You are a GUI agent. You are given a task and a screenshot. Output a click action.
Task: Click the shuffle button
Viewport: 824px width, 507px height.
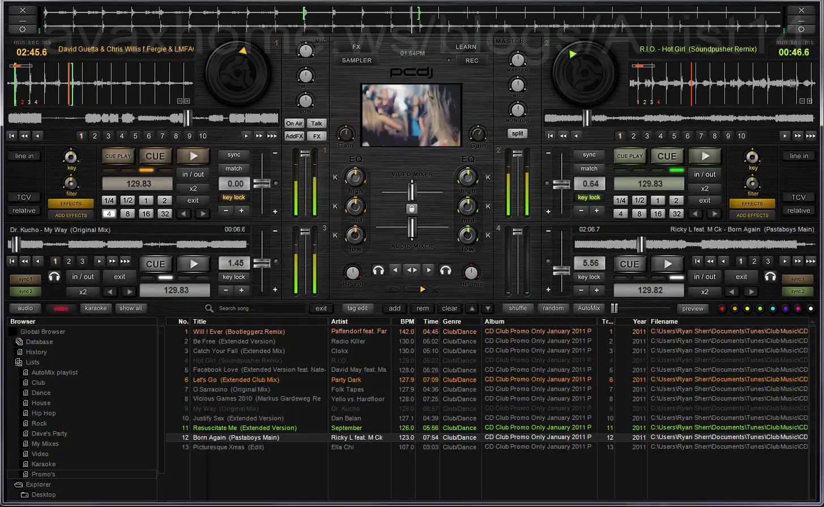(518, 308)
